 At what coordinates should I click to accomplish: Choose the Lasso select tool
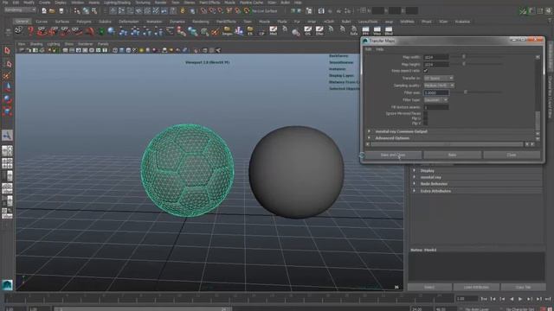(7, 64)
